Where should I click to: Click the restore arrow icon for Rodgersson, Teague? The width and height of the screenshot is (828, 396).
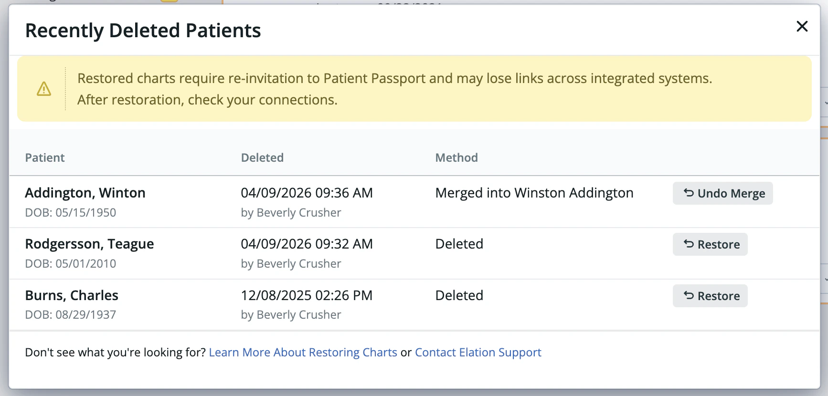pyautogui.click(x=688, y=244)
